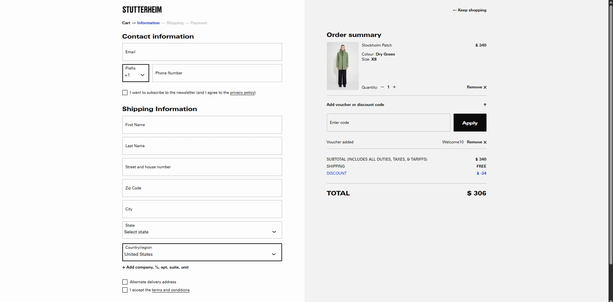Click the page vertical scrollbar

click(x=611, y=135)
